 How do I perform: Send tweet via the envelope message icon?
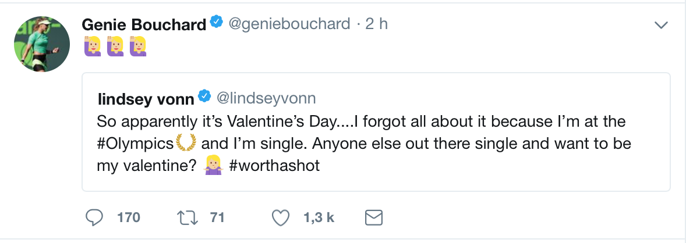[373, 217]
